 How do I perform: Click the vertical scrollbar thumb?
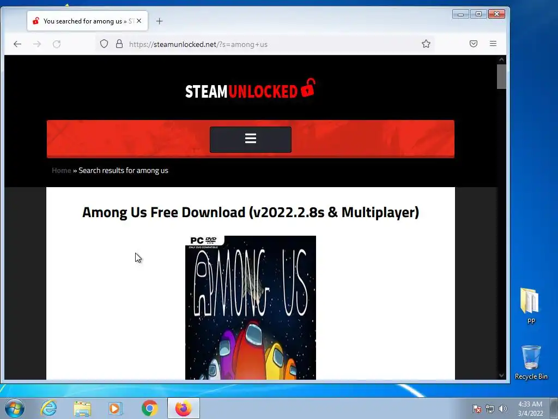click(x=501, y=76)
